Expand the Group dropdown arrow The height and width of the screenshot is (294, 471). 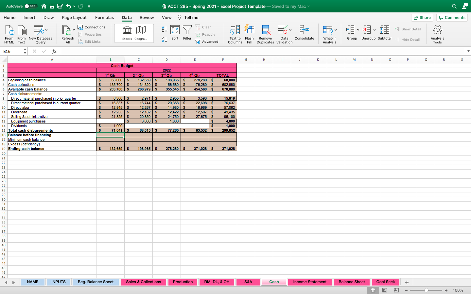pyautogui.click(x=358, y=29)
